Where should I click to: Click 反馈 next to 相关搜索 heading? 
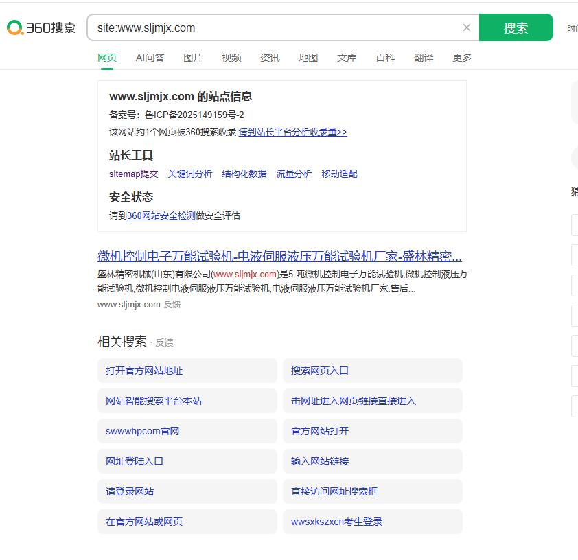coord(164,342)
